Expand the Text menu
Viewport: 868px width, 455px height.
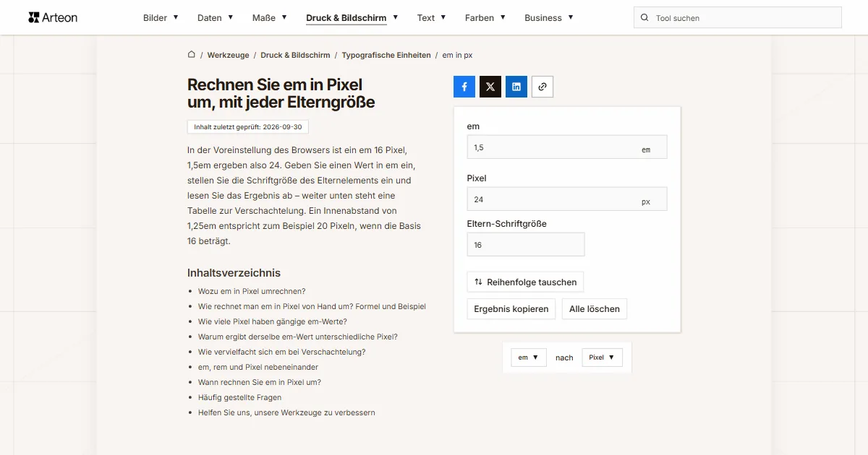pos(432,18)
